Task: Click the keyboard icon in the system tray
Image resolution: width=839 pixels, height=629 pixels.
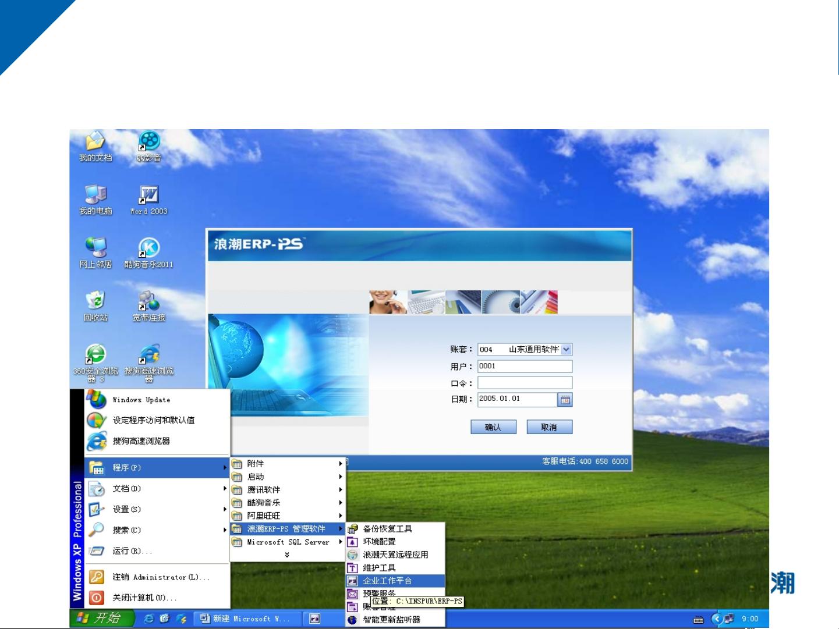Action: [x=699, y=620]
